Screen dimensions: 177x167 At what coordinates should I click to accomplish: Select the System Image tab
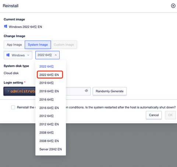38,45
